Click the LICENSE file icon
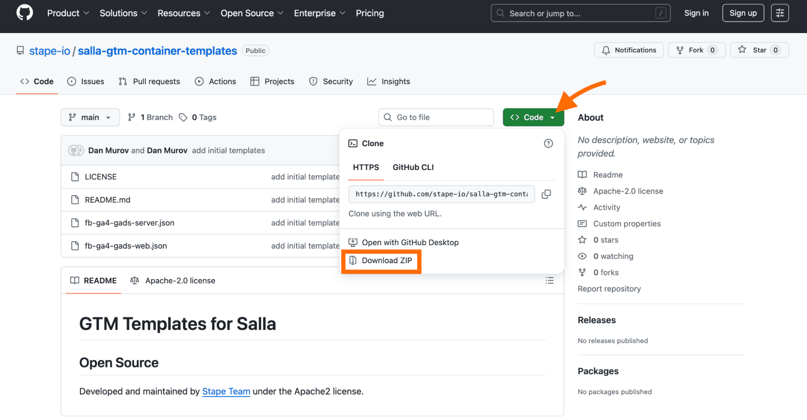Image resolution: width=807 pixels, height=420 pixels. tap(75, 177)
